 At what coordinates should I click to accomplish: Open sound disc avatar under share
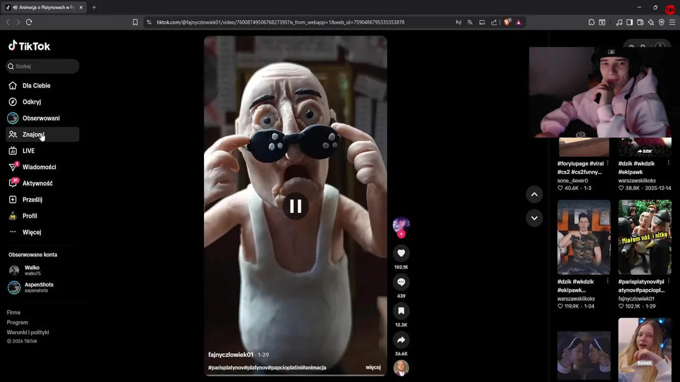[x=401, y=368]
